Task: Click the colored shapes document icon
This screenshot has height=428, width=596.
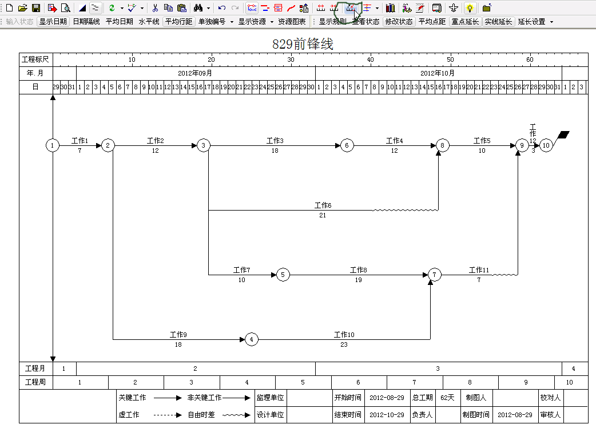Action: tap(304, 7)
